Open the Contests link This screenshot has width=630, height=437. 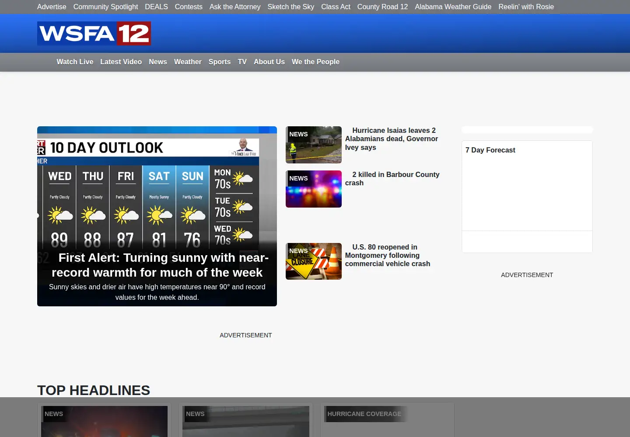pyautogui.click(x=189, y=7)
